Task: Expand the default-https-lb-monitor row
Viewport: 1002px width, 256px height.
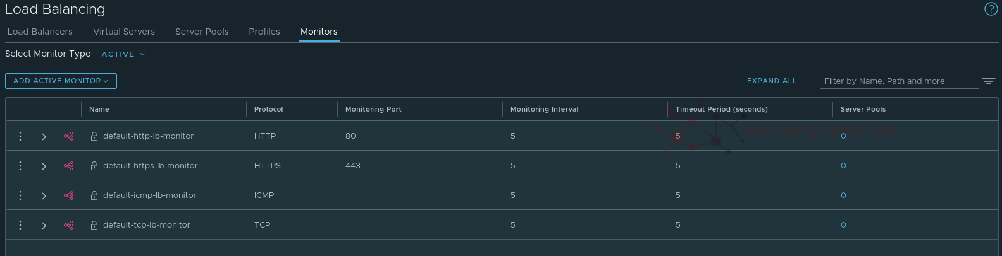Action: (x=44, y=166)
